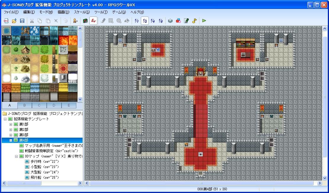Viewport: 329px width, 193px height.
Task: Select the 歩行時 <sw="22"> map
Action: [42, 162]
